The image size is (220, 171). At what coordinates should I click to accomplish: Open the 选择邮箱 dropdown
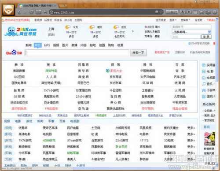[191, 32]
